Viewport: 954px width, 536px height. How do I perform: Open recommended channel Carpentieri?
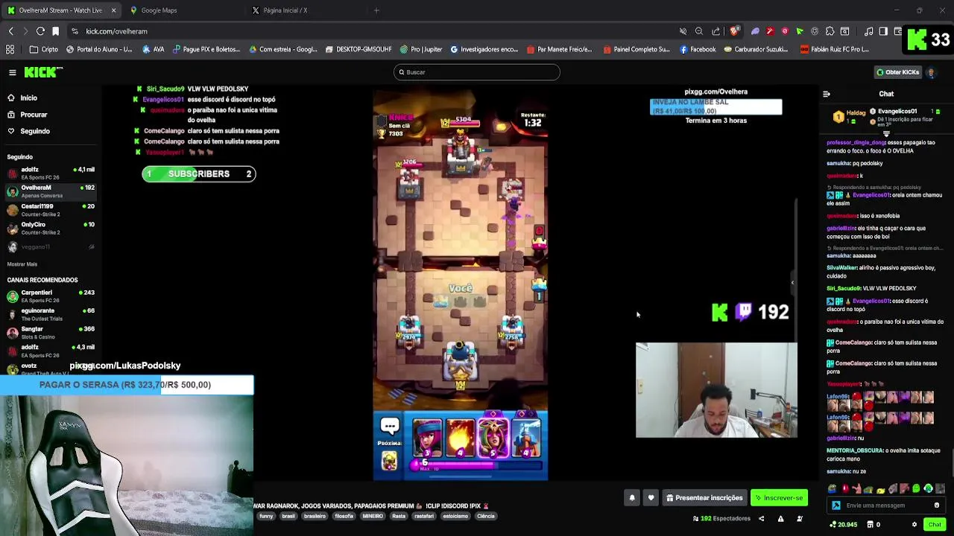click(x=51, y=296)
